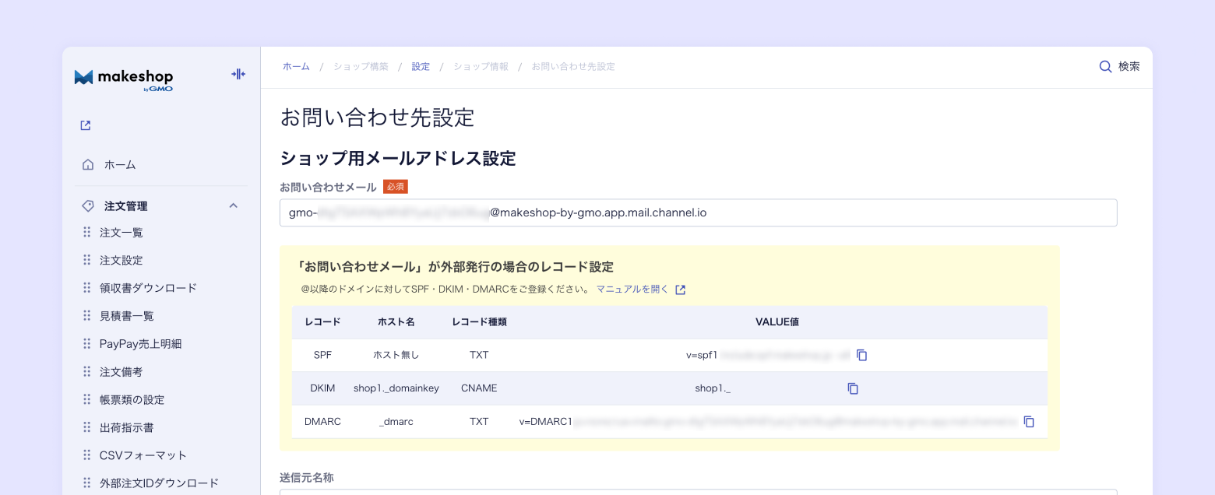Viewport: 1215px width, 495px height.
Task: Click the v=spf1 value text
Action: (x=702, y=355)
